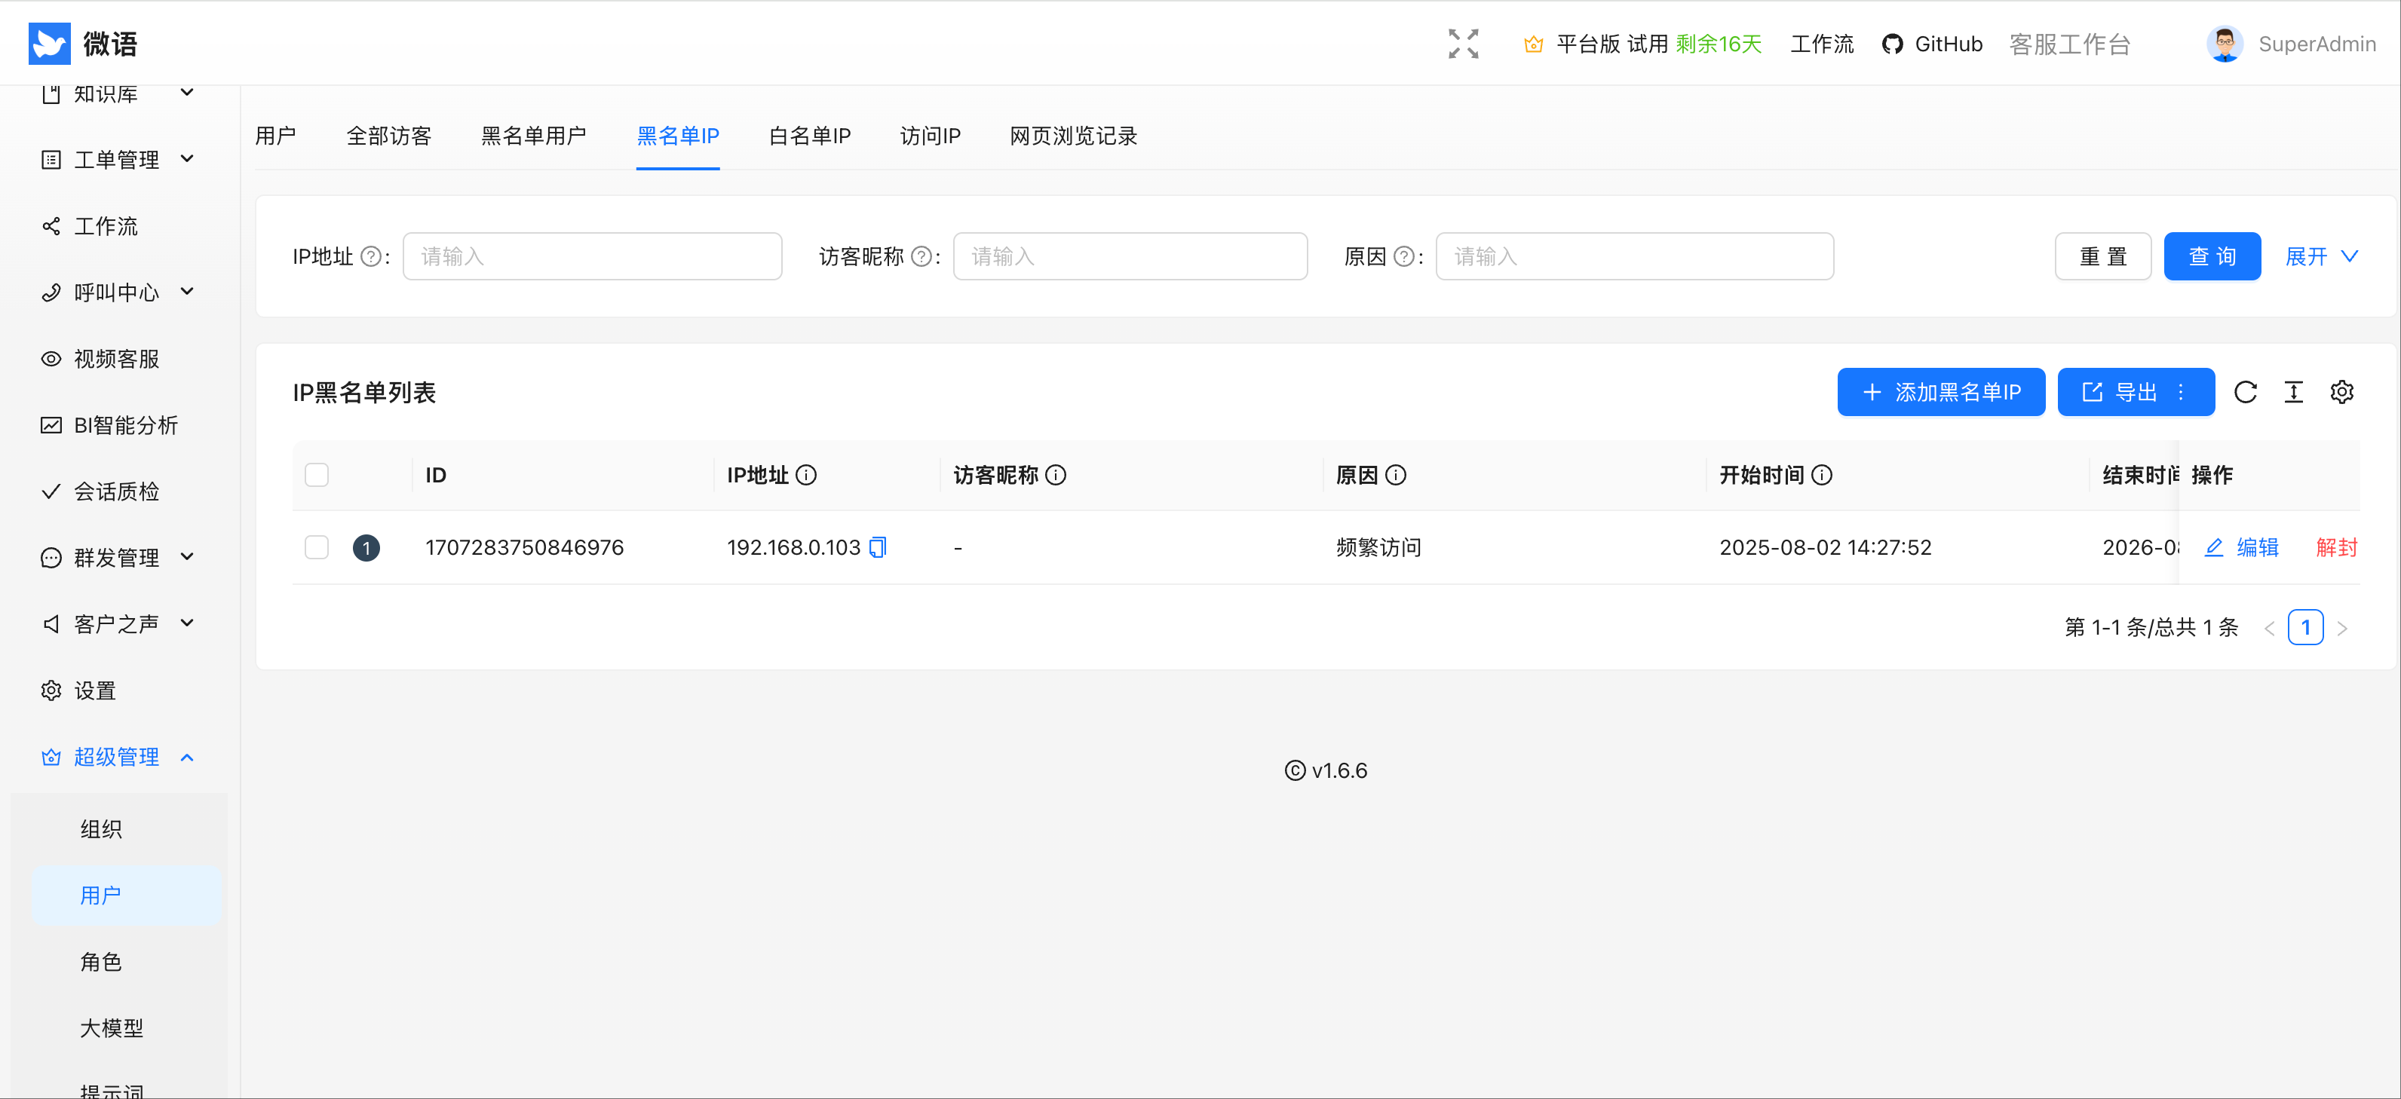
Task: Click the 超级管理 crown icon
Action: pos(51,758)
